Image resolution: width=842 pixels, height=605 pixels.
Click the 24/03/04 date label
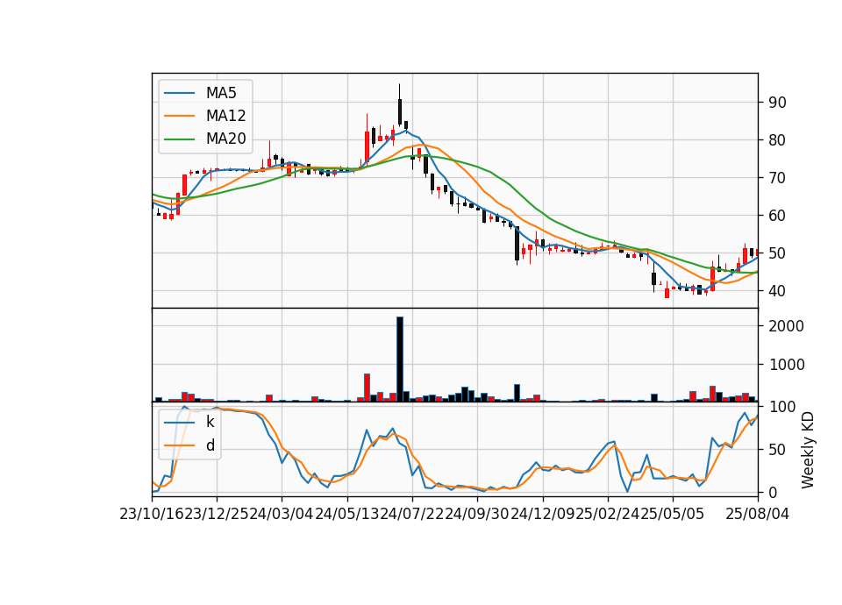click(282, 515)
